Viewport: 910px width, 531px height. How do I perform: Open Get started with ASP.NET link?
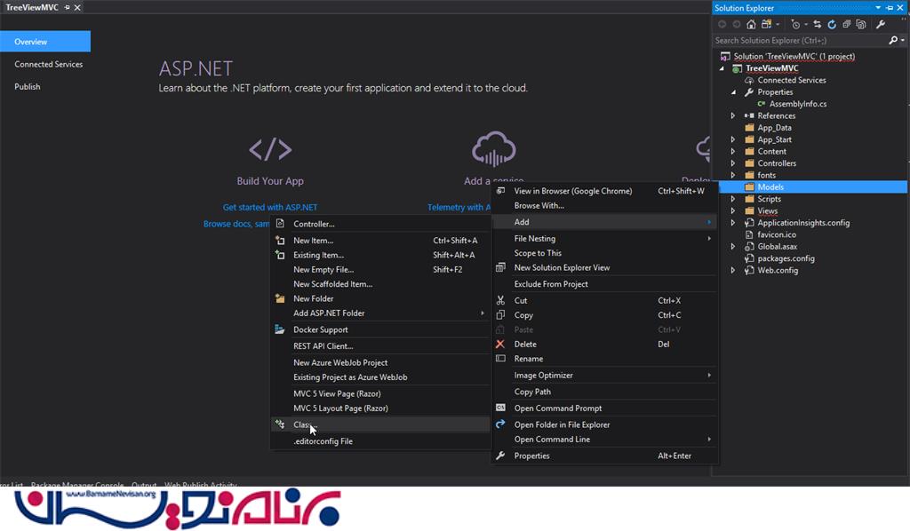point(270,207)
